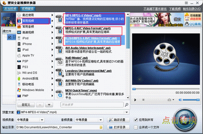
Task: Expand the iPod submenu arrow
Action: point(52,38)
